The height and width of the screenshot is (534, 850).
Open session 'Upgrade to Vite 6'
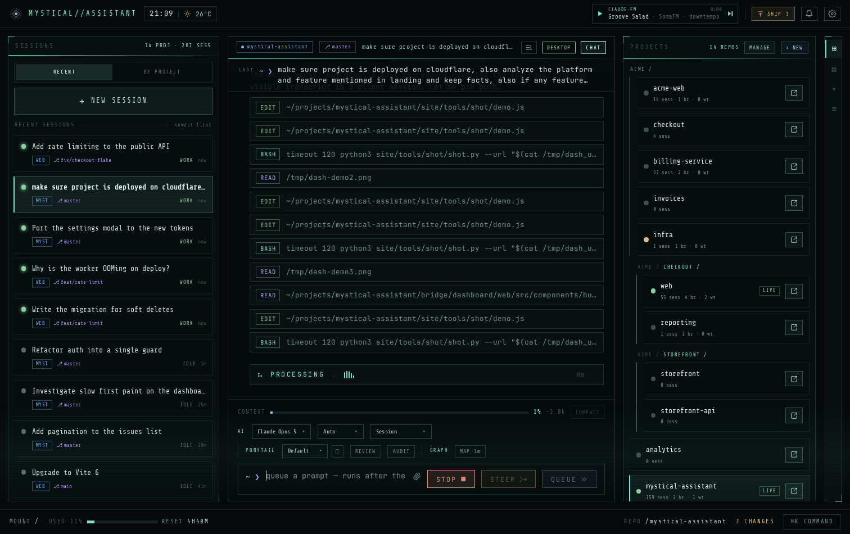tap(114, 479)
